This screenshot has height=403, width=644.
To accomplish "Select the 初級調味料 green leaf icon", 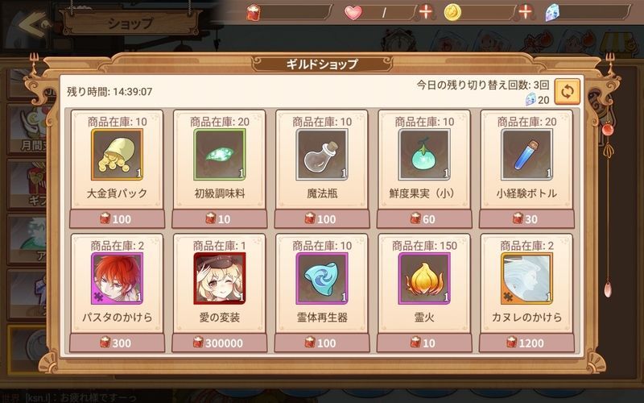I will pyautogui.click(x=219, y=155).
